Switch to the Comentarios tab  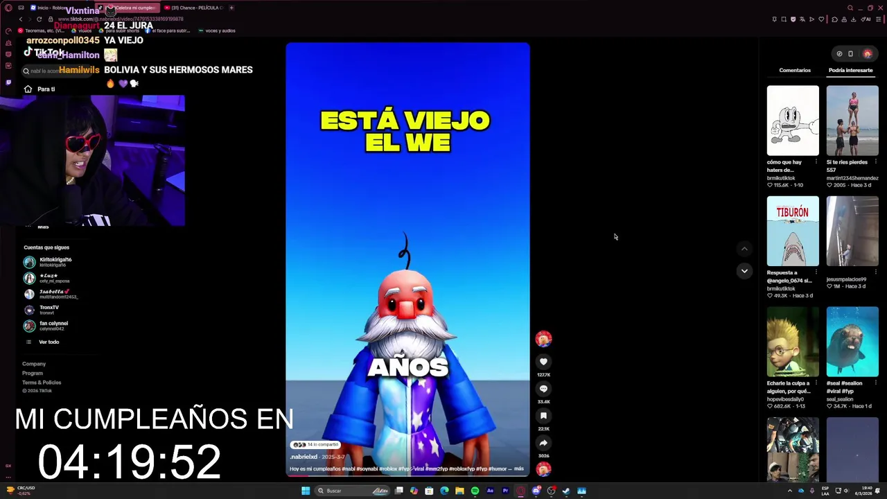coord(795,70)
